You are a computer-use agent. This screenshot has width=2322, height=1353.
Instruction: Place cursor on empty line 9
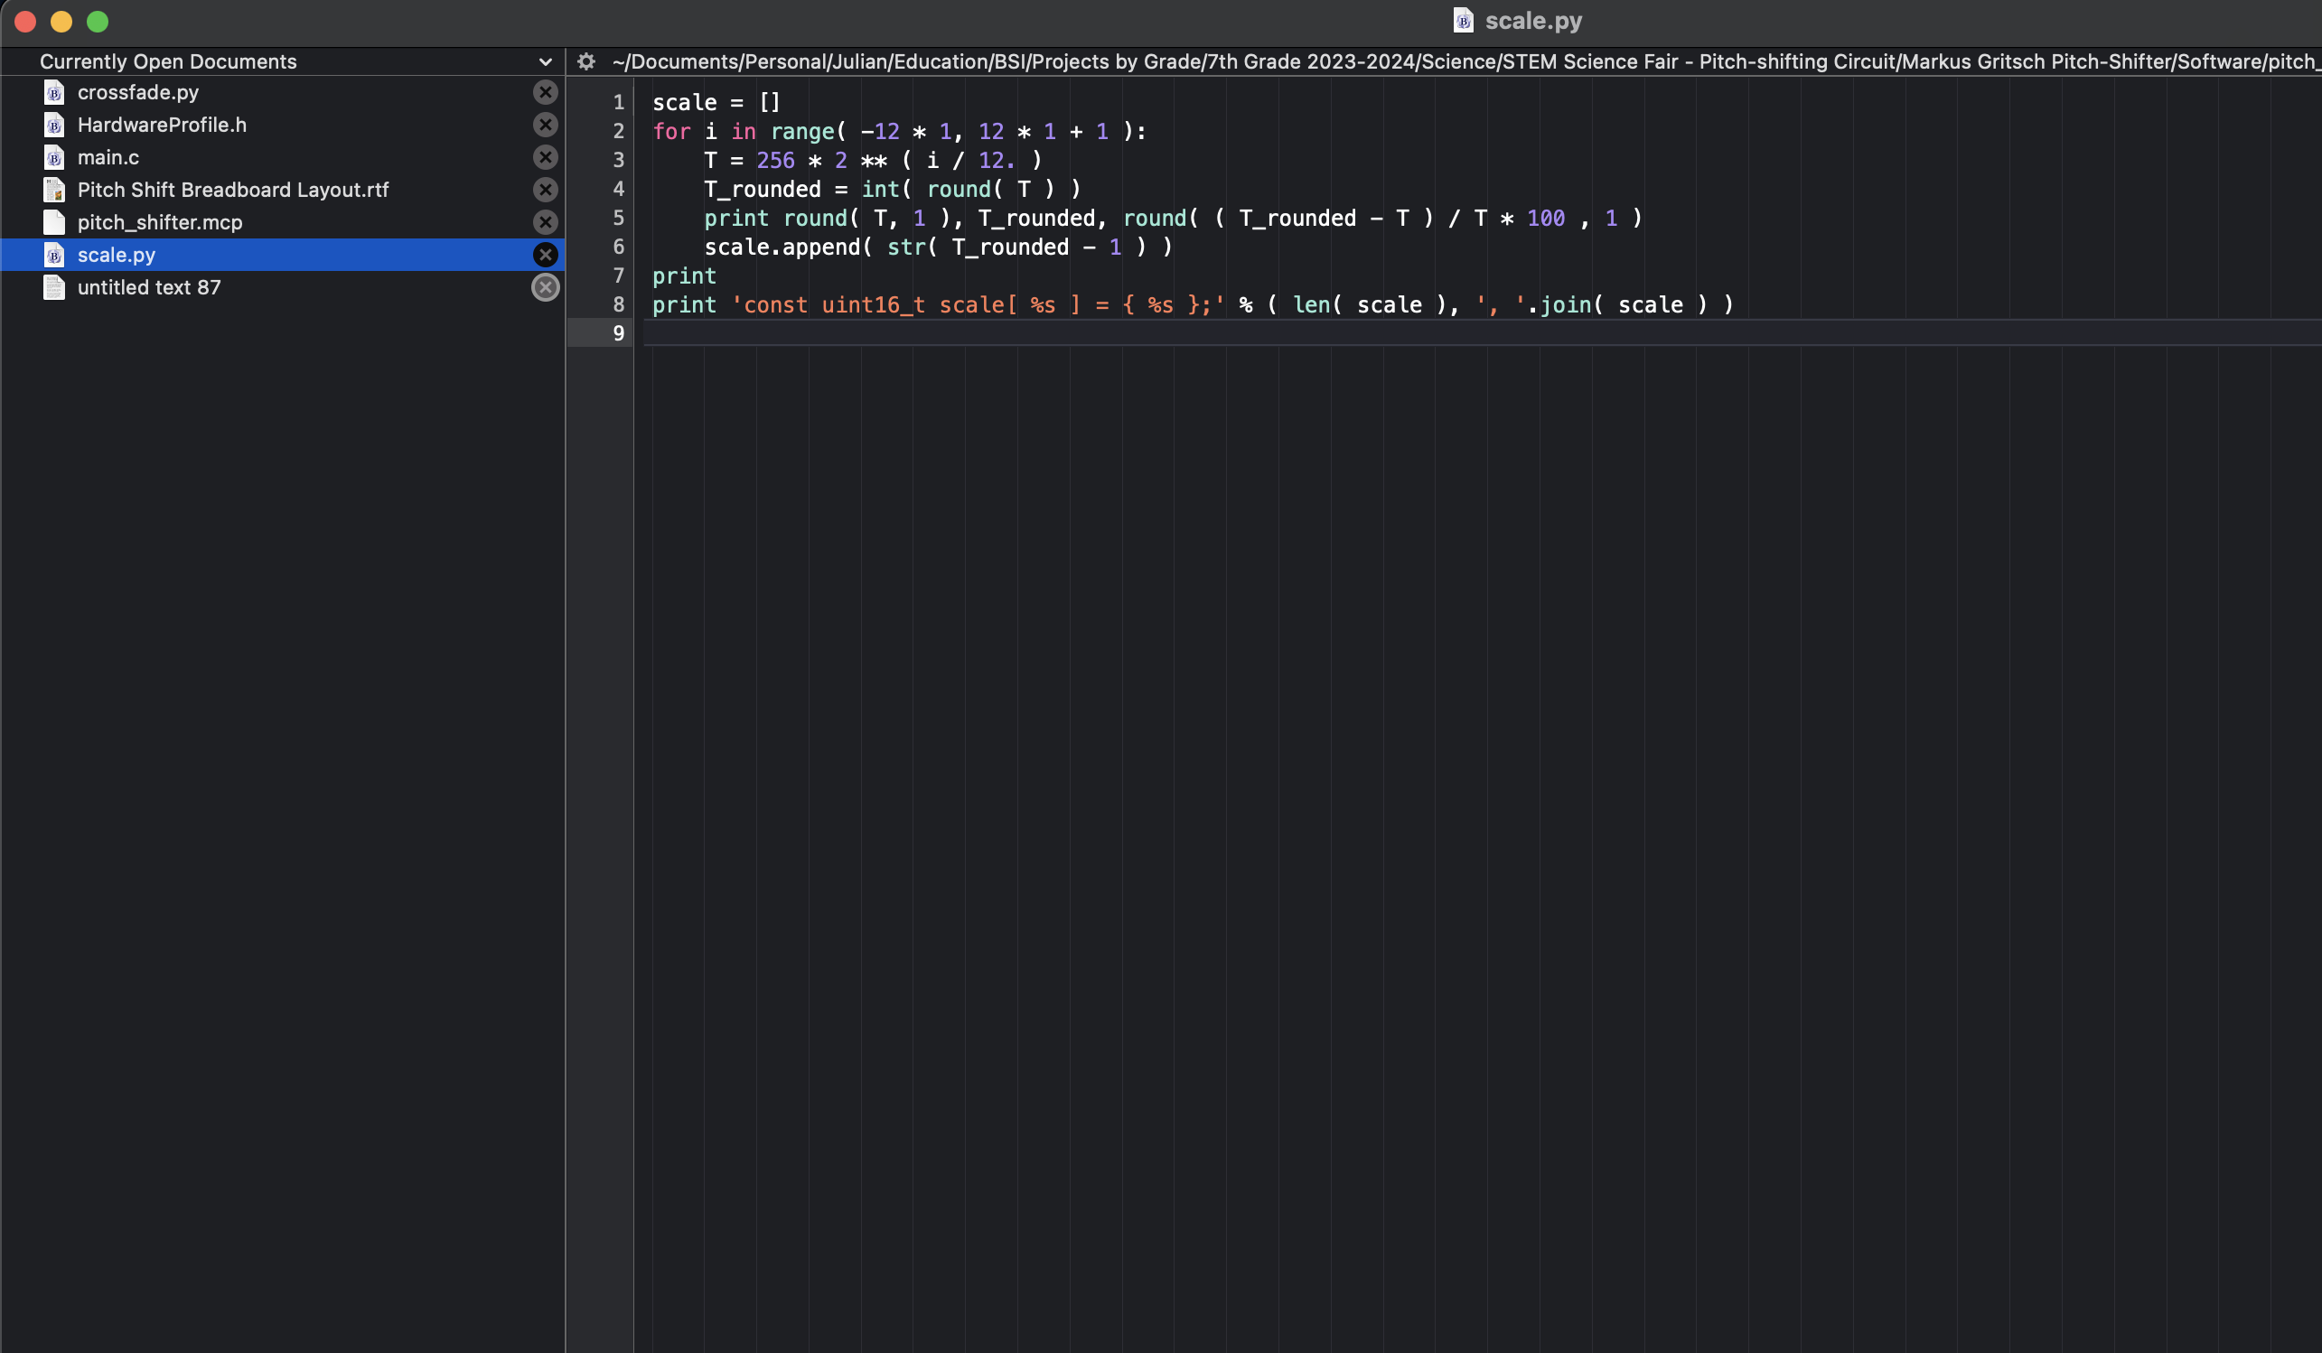pos(1106,333)
